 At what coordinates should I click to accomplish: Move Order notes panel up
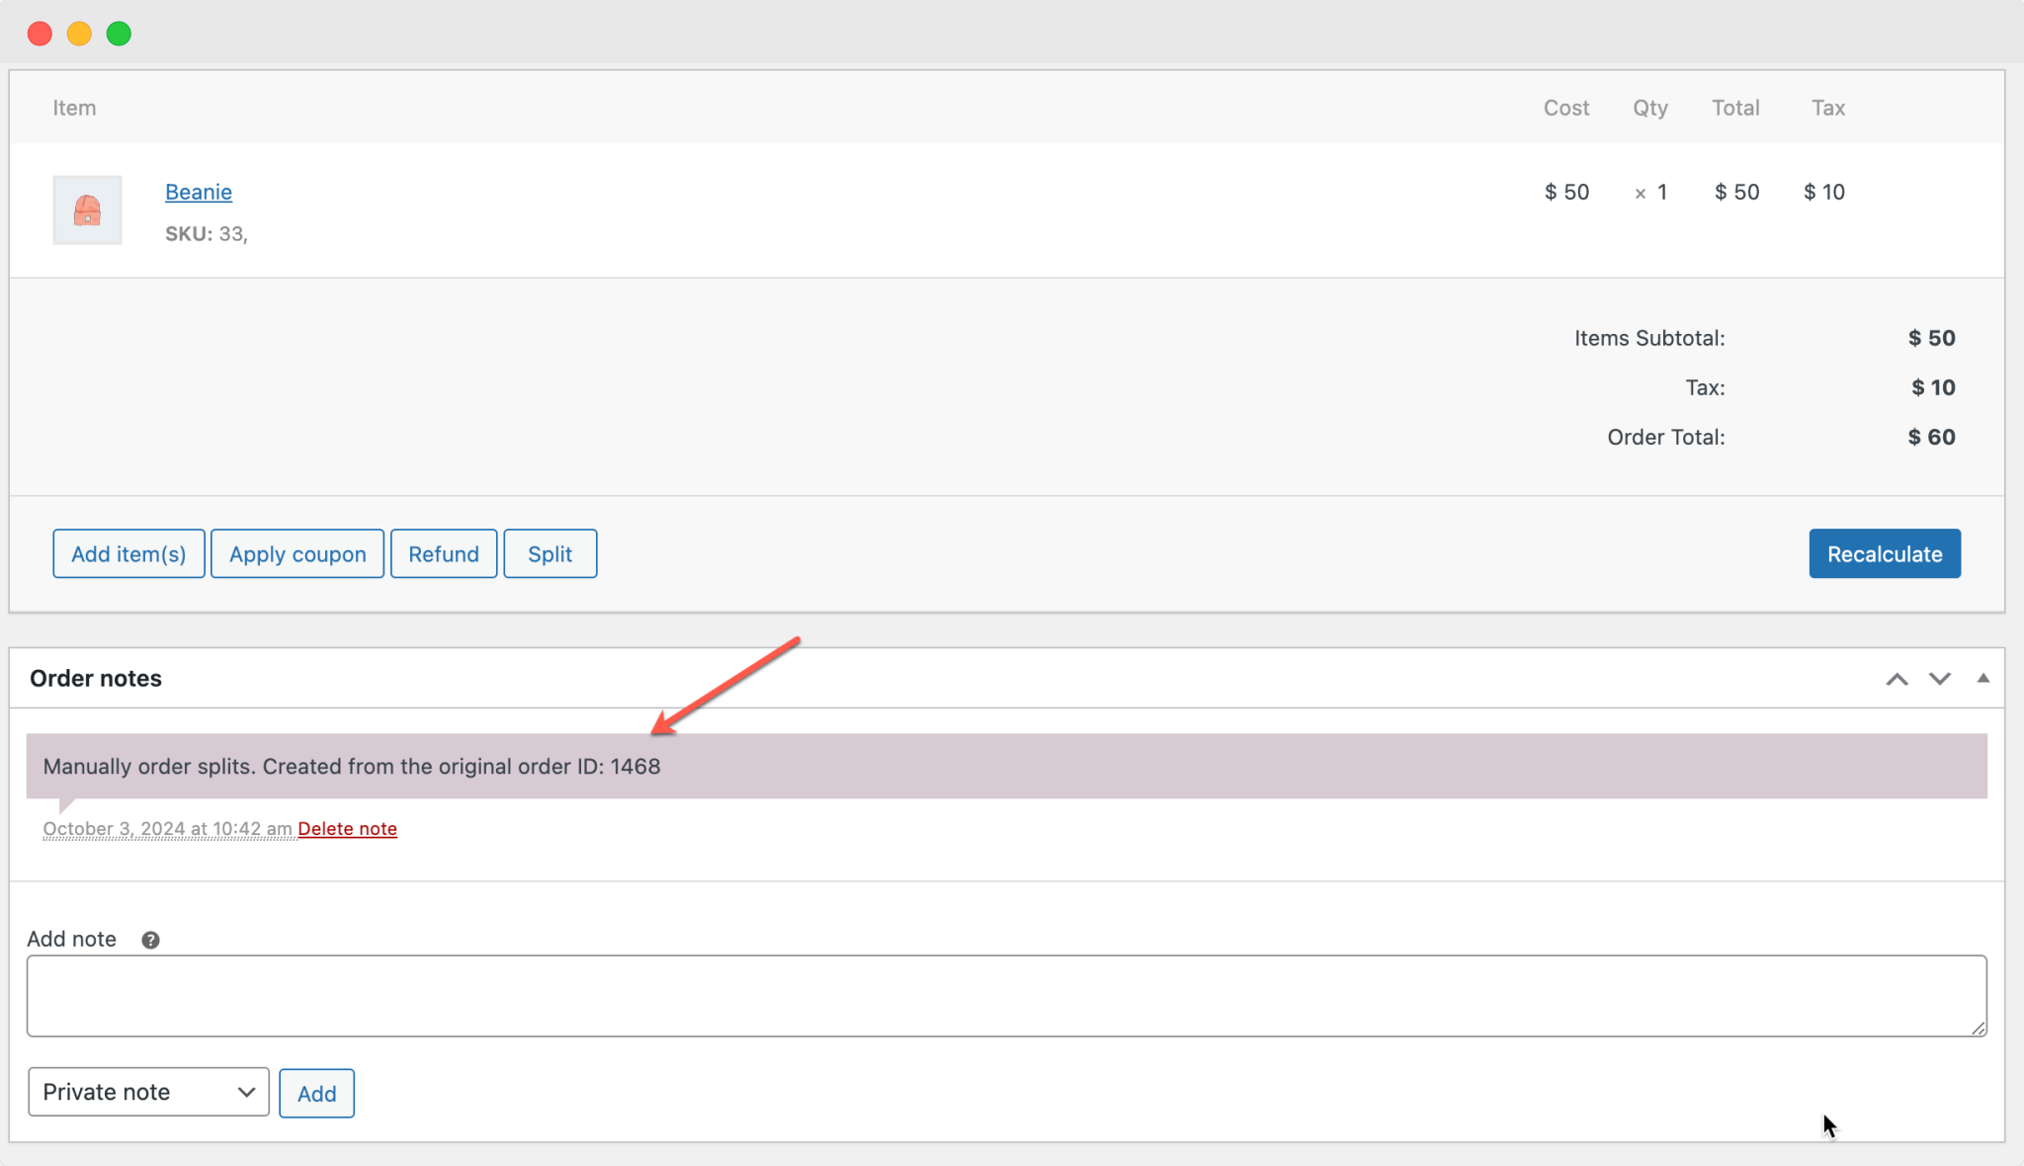(x=1897, y=679)
